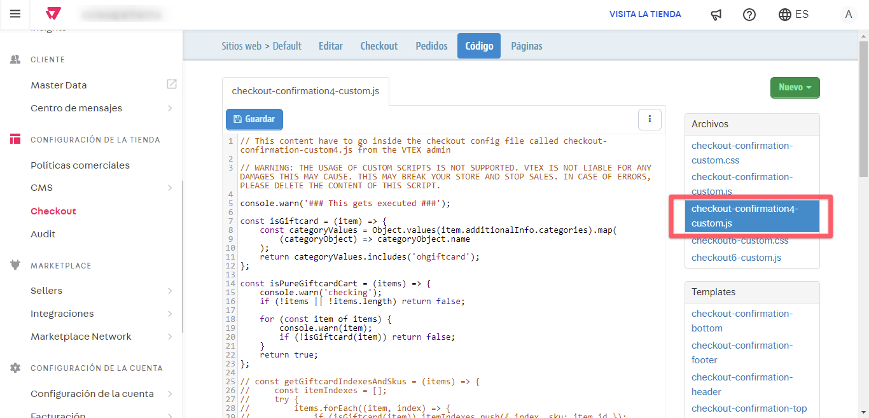Click the page vertical scrollbar

(x=863, y=108)
